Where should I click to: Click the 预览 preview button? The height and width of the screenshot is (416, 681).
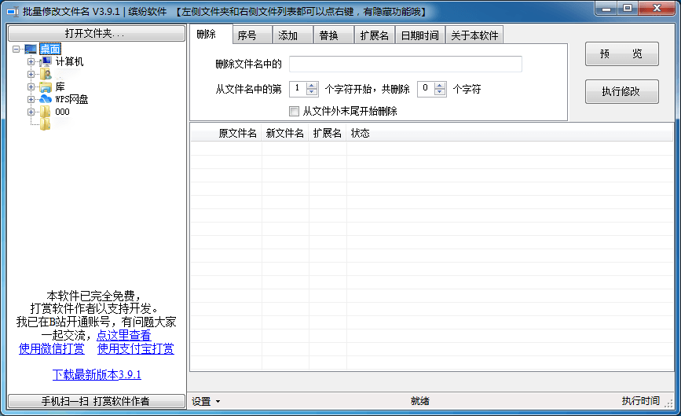click(x=621, y=54)
